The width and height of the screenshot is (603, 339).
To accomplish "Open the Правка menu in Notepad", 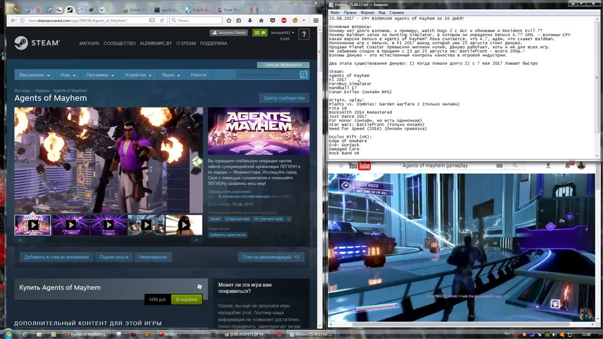I will point(350,13).
